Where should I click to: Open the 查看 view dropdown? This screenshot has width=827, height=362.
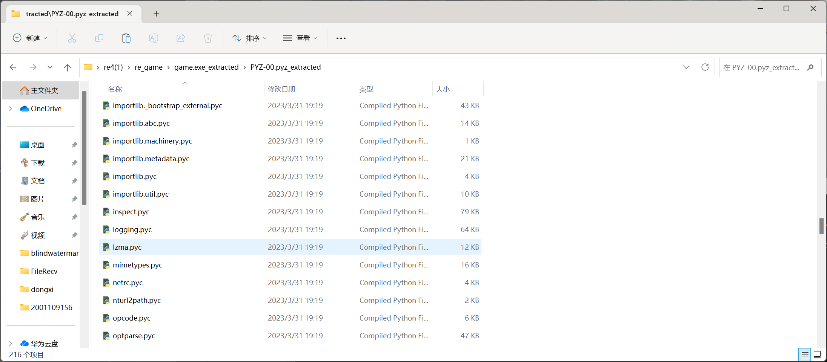coord(300,38)
